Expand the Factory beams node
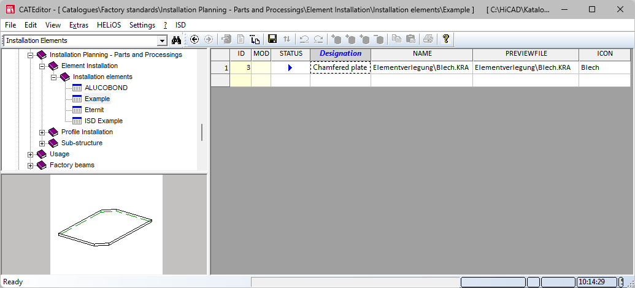635x288 pixels. coord(30,165)
